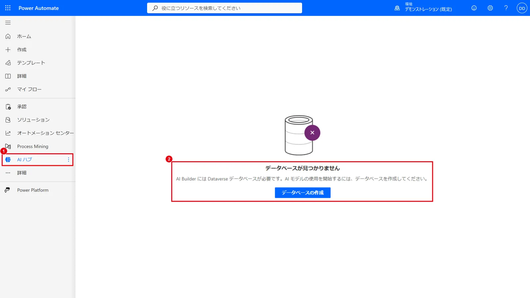Click the Home house icon
This screenshot has height=298, width=530.
[8, 36]
